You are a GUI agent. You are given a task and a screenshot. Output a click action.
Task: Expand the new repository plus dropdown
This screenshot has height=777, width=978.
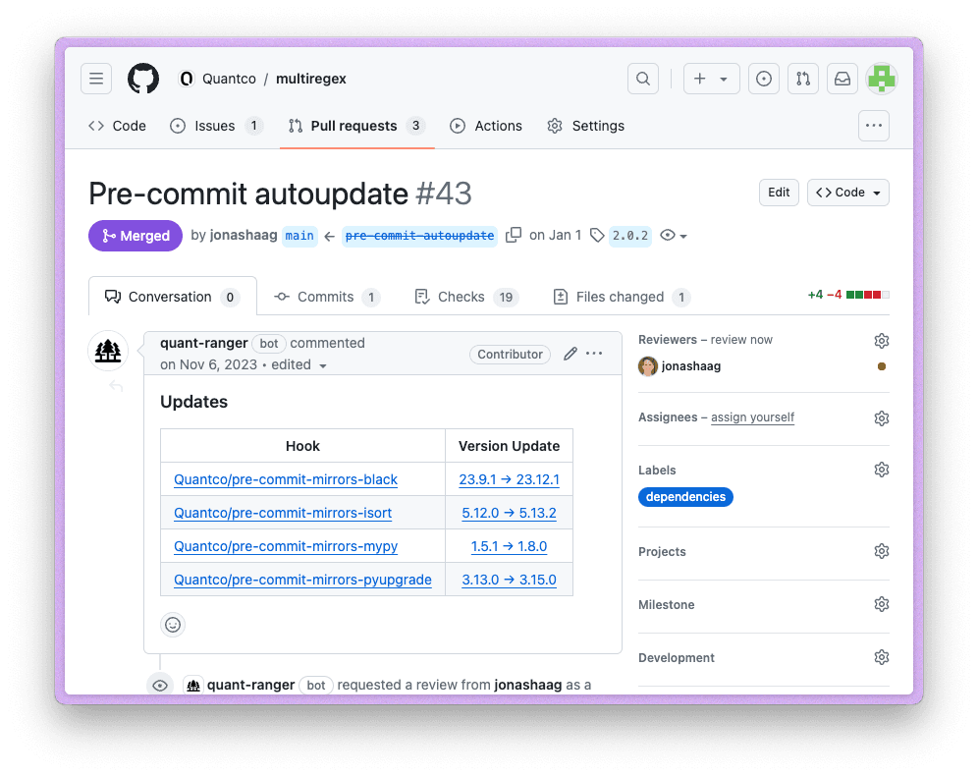711,79
